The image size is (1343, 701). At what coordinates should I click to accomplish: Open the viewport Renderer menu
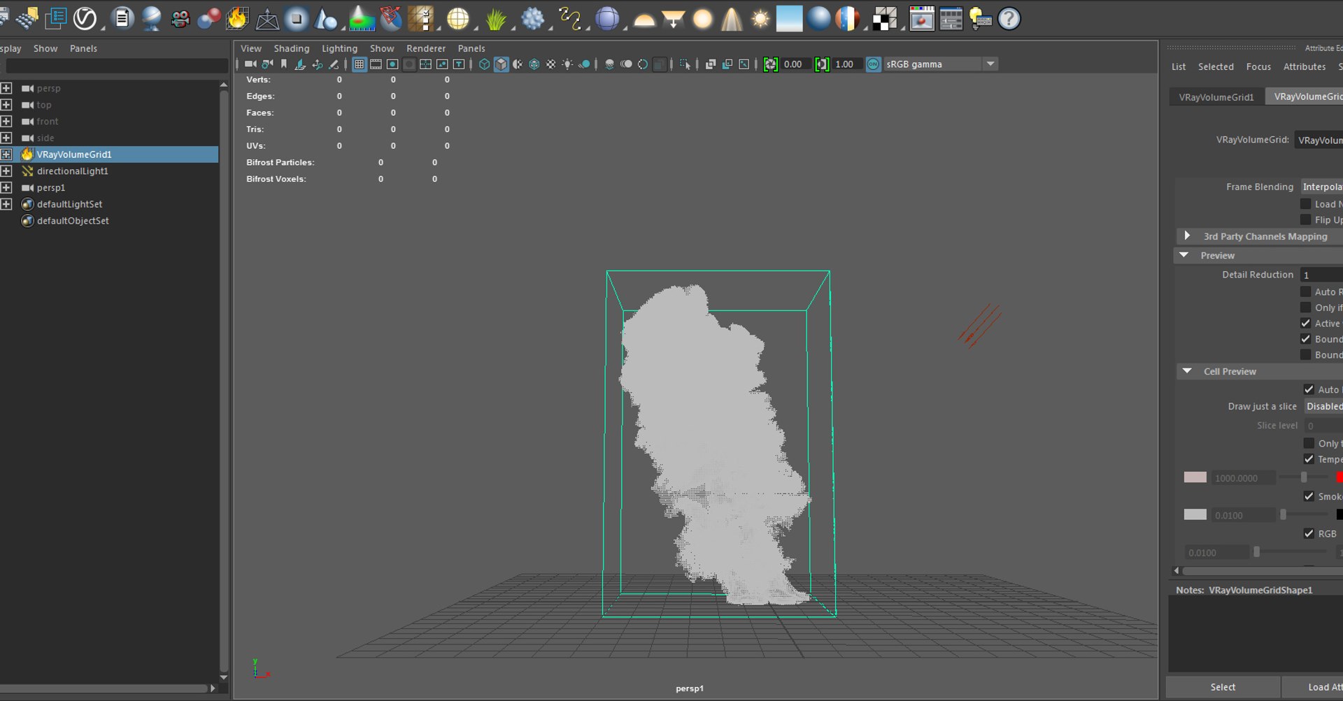pyautogui.click(x=426, y=48)
